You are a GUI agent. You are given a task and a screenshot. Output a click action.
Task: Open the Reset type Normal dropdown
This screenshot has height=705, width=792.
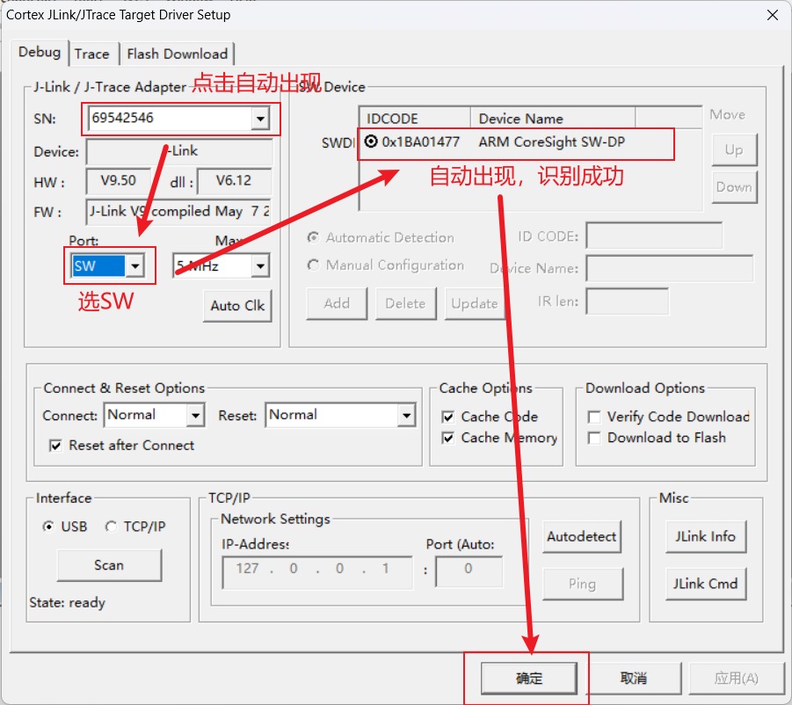click(x=407, y=416)
